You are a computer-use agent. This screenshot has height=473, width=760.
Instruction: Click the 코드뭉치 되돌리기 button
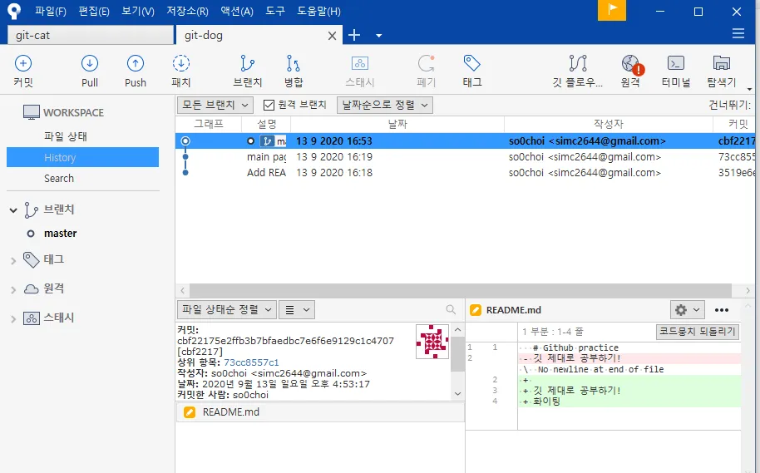point(697,331)
